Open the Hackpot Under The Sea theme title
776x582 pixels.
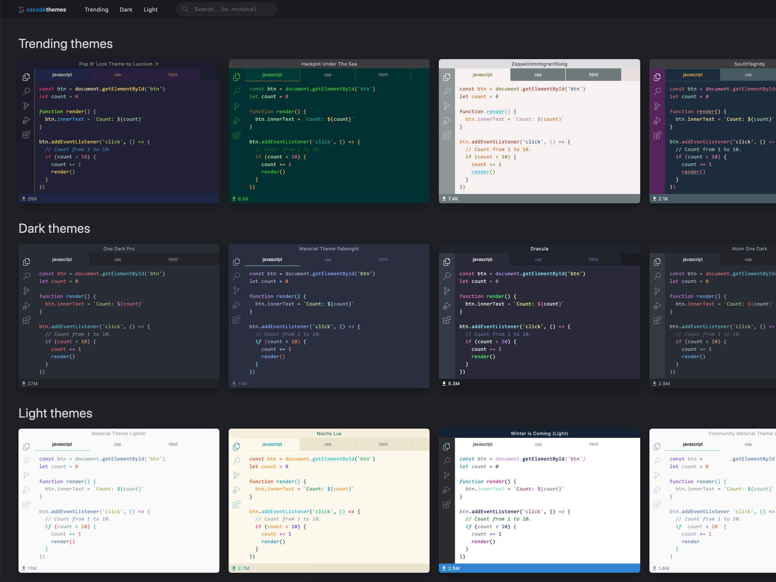click(329, 64)
